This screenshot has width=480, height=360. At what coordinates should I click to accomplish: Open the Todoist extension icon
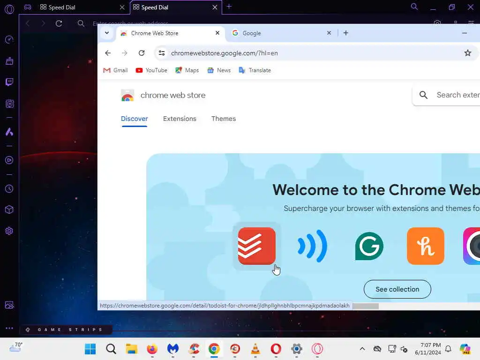256,246
